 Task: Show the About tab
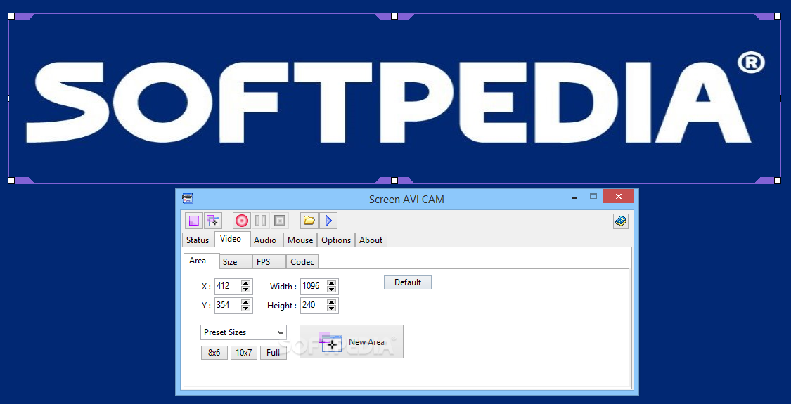[371, 240]
